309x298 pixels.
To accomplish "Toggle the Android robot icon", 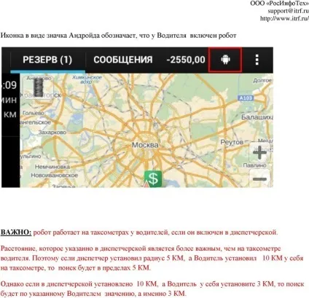I will point(225,60).
